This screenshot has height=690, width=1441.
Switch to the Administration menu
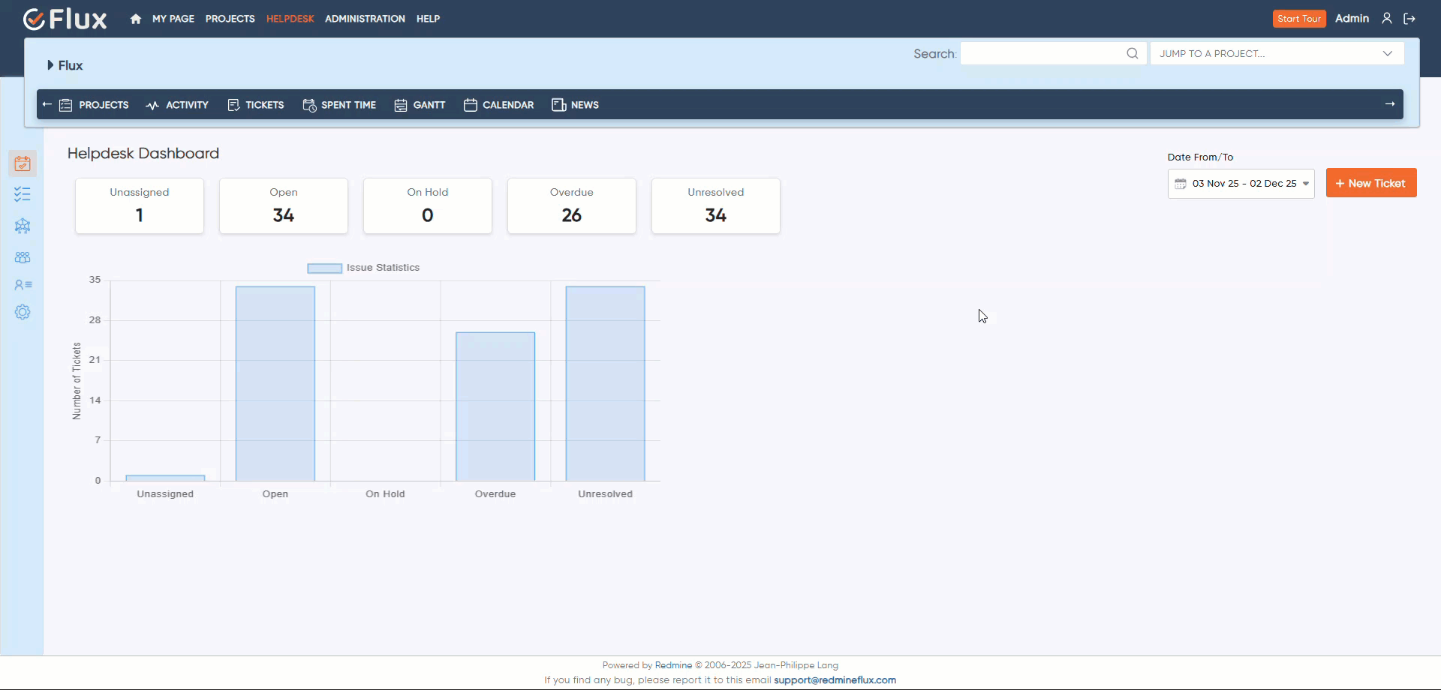pos(365,19)
